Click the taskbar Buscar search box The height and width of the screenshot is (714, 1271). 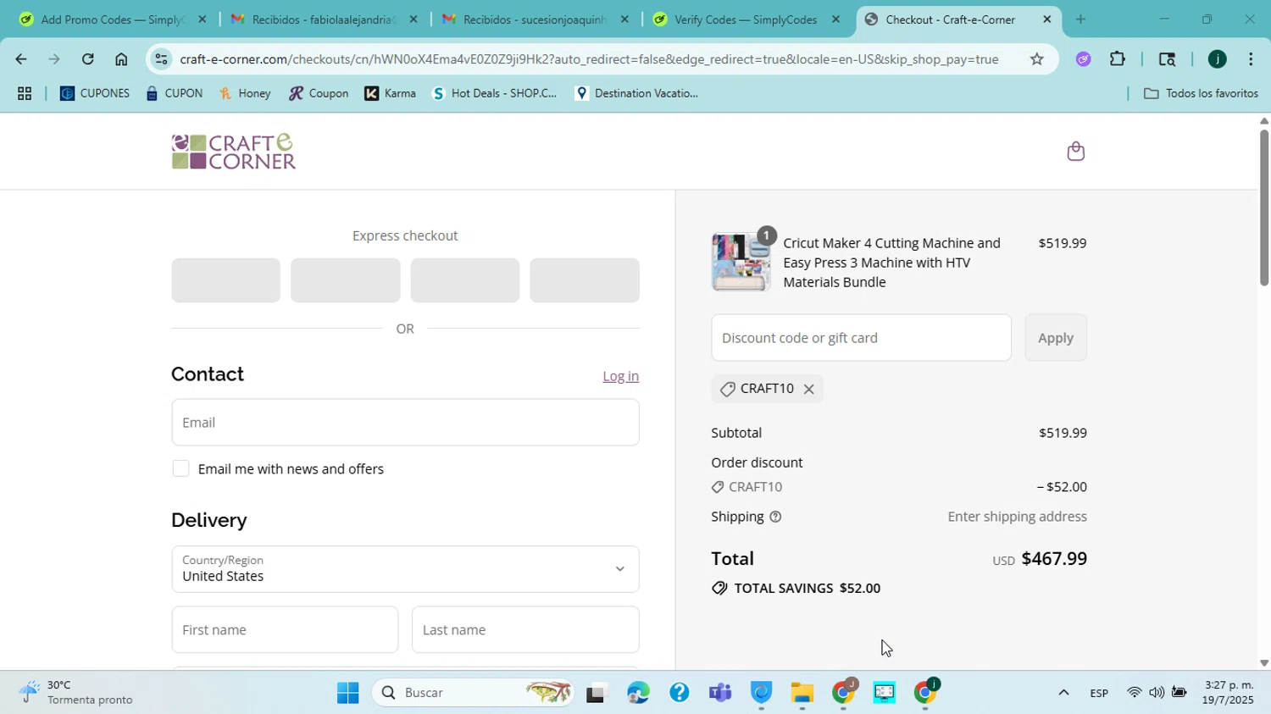(474, 693)
